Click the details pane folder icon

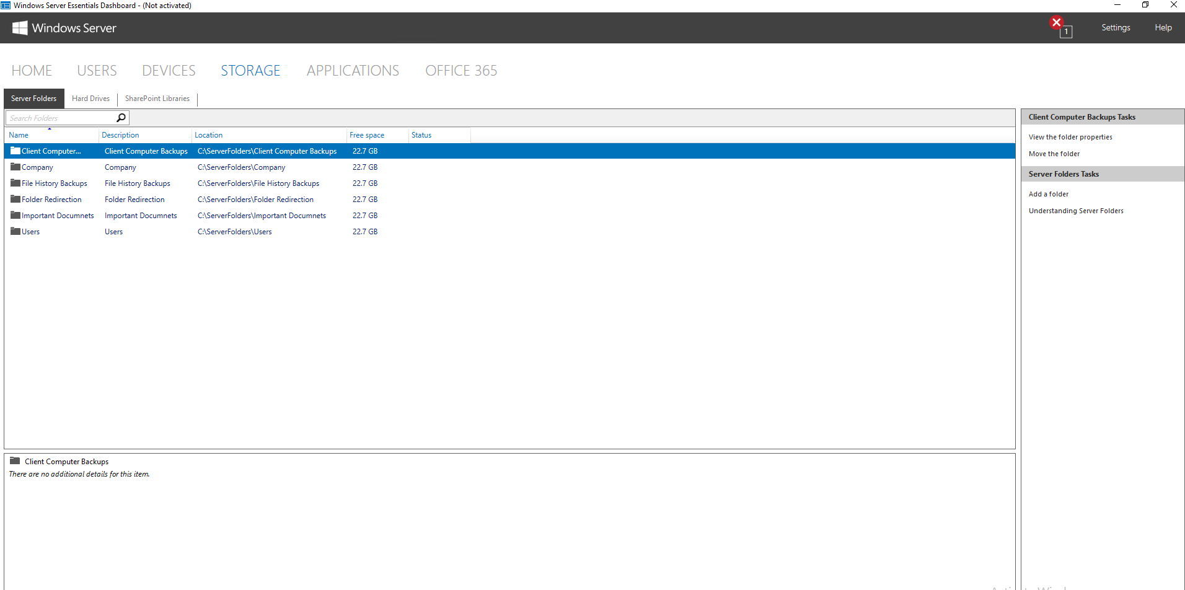click(15, 461)
